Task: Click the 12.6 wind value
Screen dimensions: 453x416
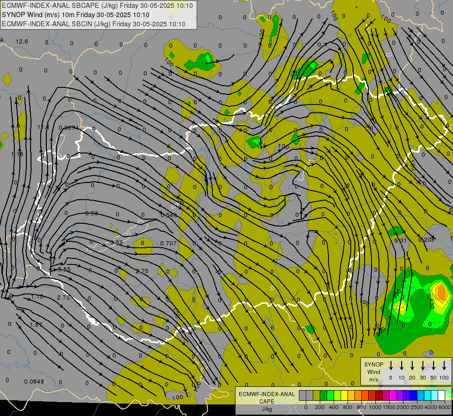Action: [x=22, y=42]
